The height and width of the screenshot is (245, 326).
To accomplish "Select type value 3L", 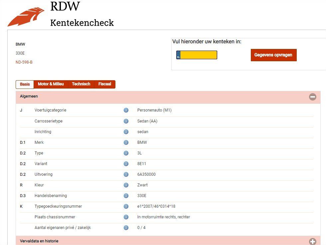I will click(x=139, y=153).
